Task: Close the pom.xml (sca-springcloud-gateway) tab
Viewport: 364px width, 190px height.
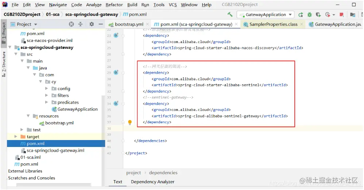Action: [236, 24]
